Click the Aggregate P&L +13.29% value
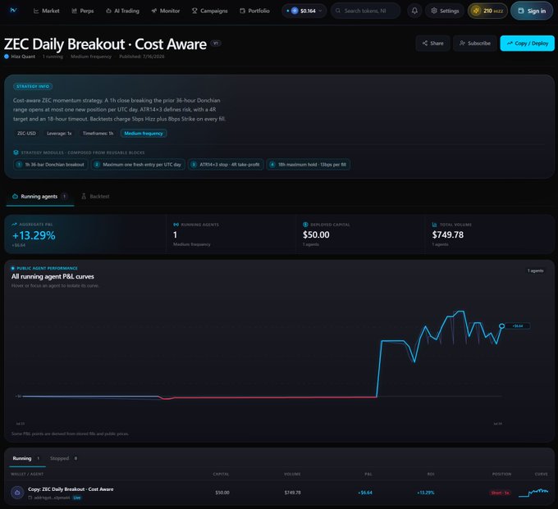The image size is (558, 509). pyautogui.click(x=34, y=235)
